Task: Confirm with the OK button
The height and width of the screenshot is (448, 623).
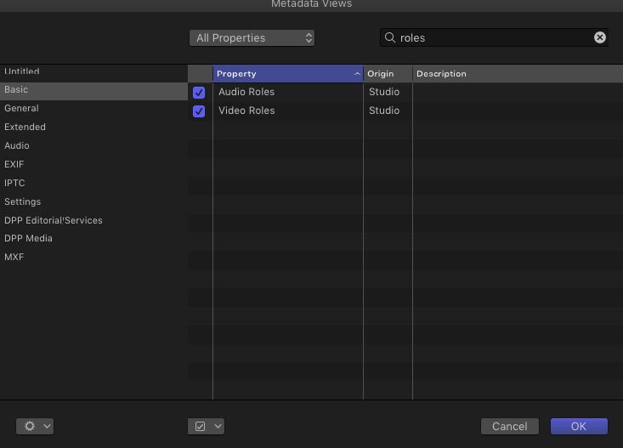Action: coord(579,426)
